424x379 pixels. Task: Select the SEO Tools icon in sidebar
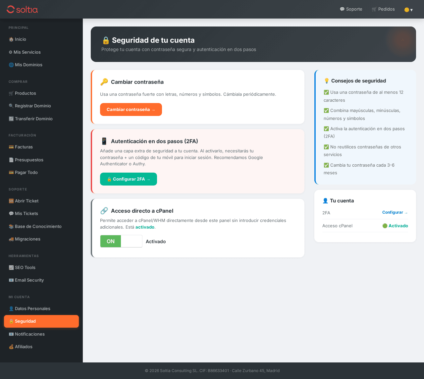point(11,267)
